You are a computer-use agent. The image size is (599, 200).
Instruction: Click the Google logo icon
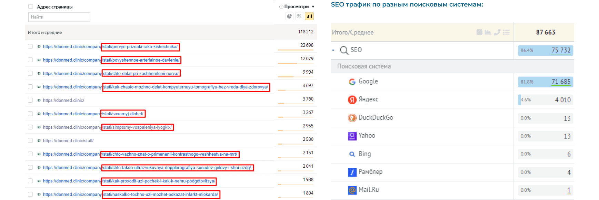352,82
